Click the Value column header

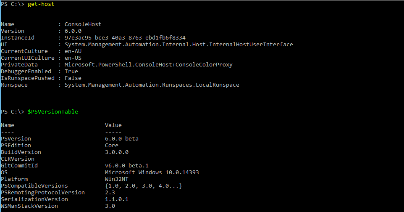pyautogui.click(x=113, y=125)
